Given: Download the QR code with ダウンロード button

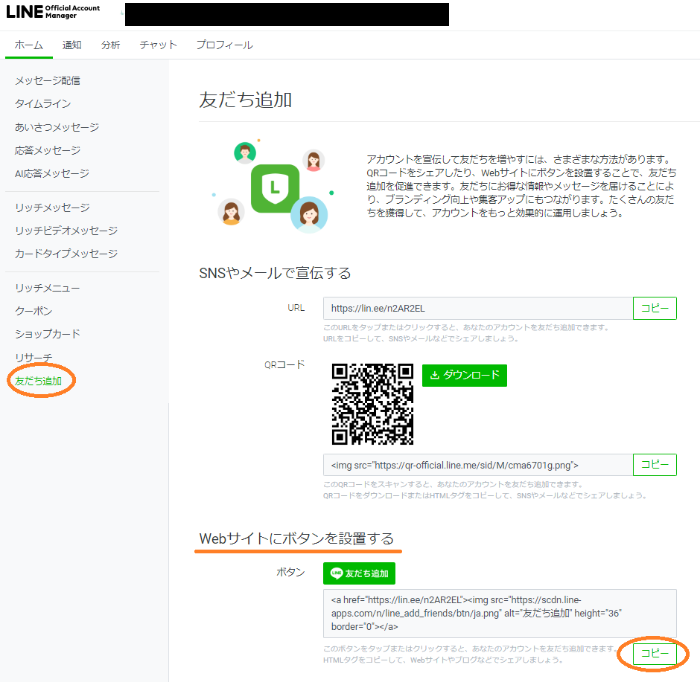Looking at the screenshot, I should pos(464,376).
